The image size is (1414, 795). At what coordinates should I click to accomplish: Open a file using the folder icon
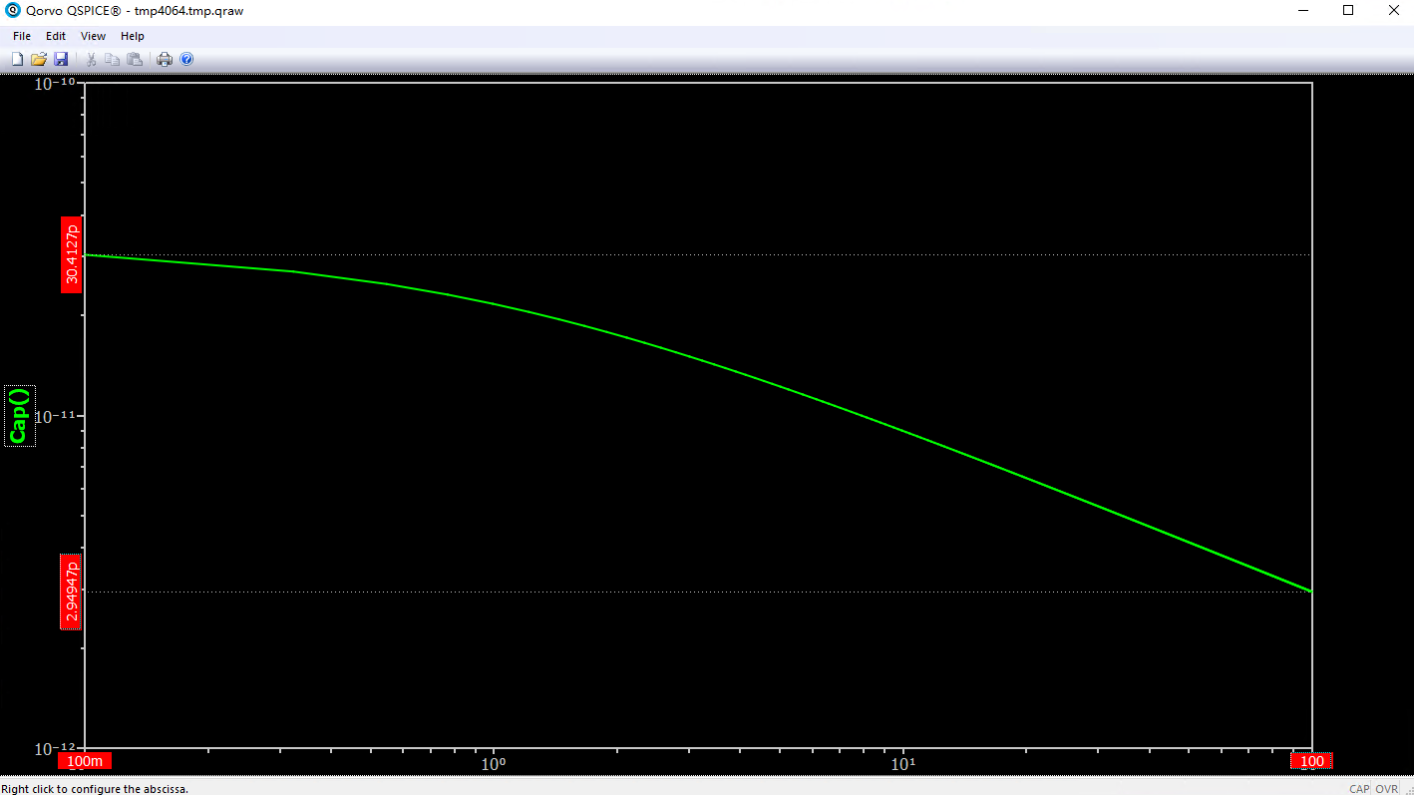point(39,60)
